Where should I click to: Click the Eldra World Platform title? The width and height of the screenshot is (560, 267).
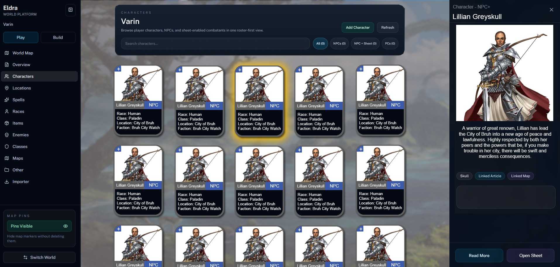point(20,10)
